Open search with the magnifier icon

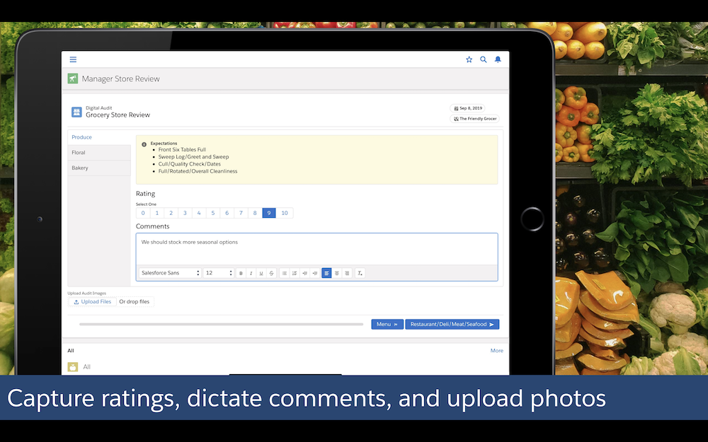click(x=484, y=59)
